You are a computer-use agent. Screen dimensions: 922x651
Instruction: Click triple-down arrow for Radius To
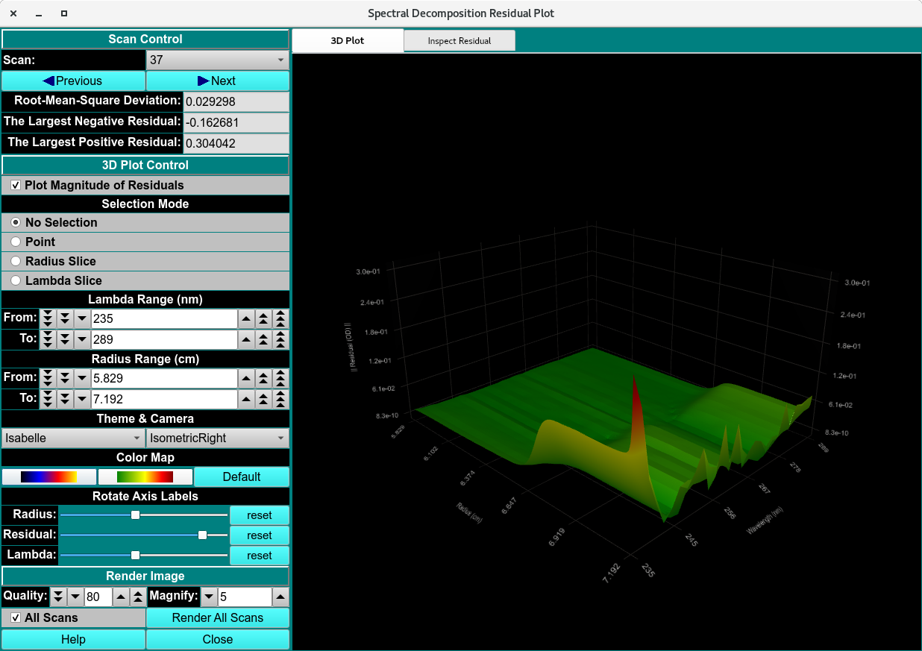[48, 399]
